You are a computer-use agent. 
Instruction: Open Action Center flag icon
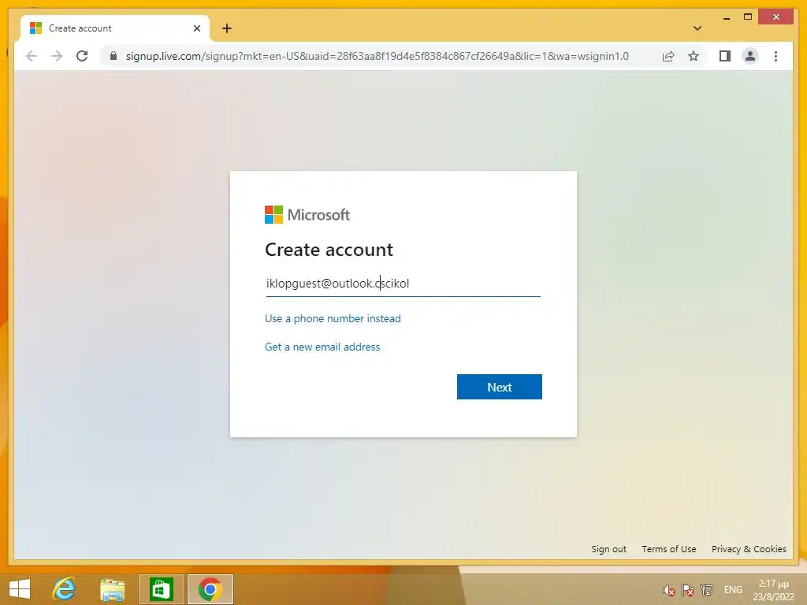coord(687,590)
